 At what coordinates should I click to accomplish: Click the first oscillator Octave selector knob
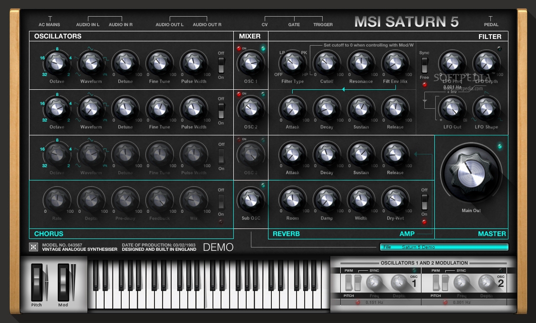coord(57,63)
